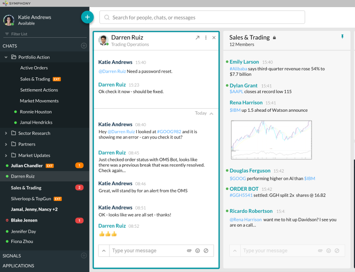Select the Active Orders chat
The height and width of the screenshot is (272, 355).
[34, 68]
